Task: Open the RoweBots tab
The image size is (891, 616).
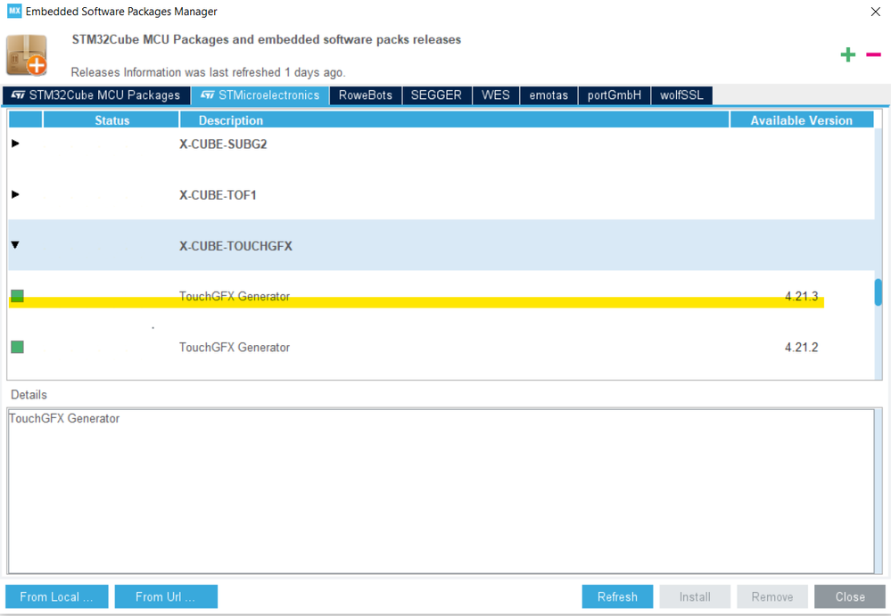Action: pyautogui.click(x=366, y=95)
